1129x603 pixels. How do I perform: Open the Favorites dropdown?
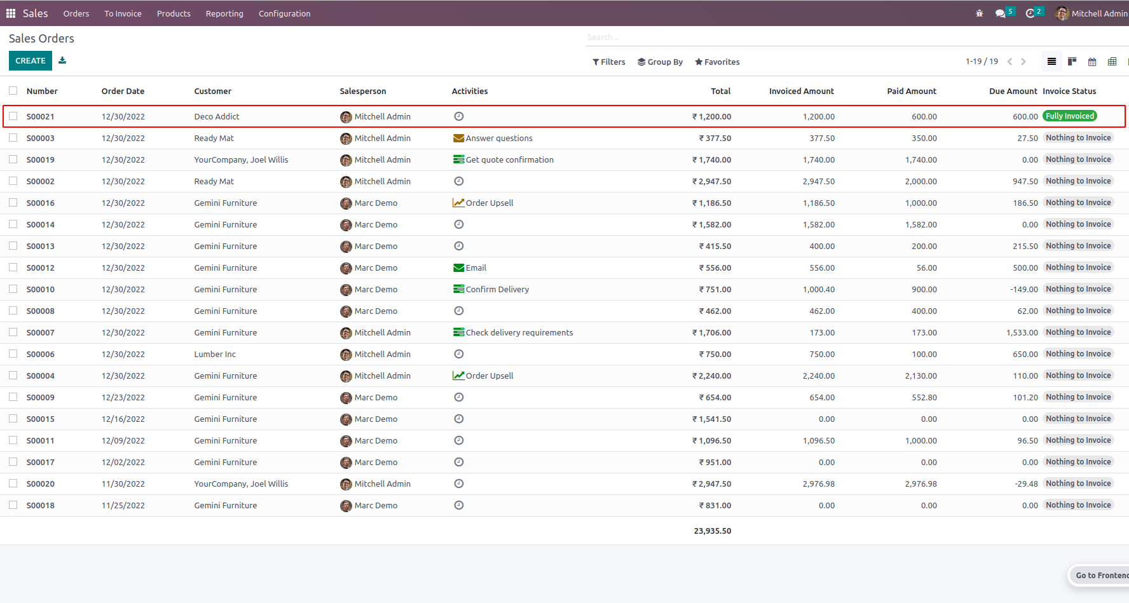pyautogui.click(x=717, y=62)
